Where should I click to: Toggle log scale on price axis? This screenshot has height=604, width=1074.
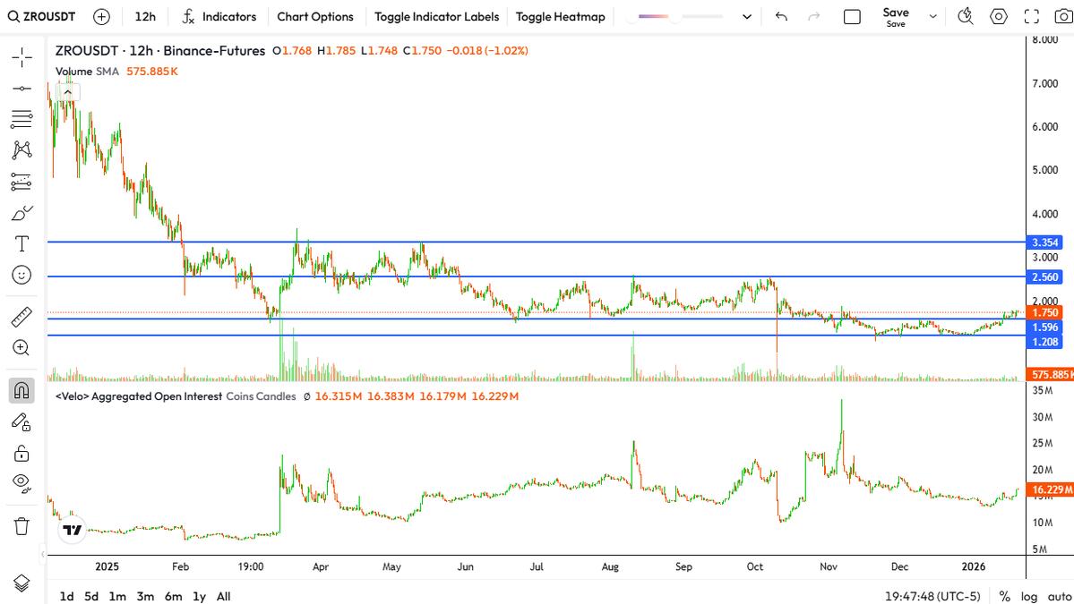(1029, 596)
